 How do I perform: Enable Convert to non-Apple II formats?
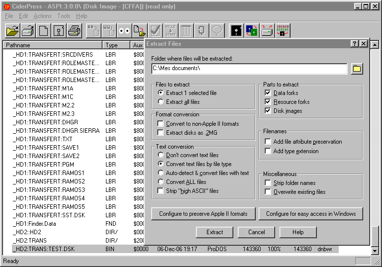tap(198, 124)
